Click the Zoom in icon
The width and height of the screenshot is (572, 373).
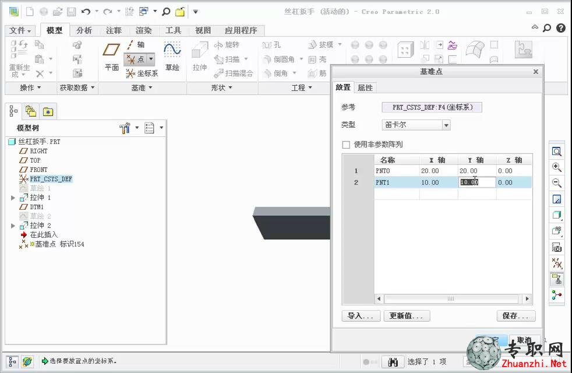557,167
